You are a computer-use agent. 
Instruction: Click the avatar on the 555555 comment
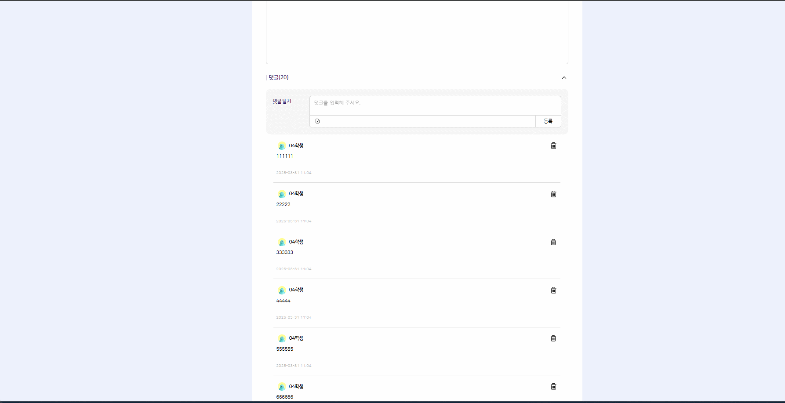tap(282, 339)
